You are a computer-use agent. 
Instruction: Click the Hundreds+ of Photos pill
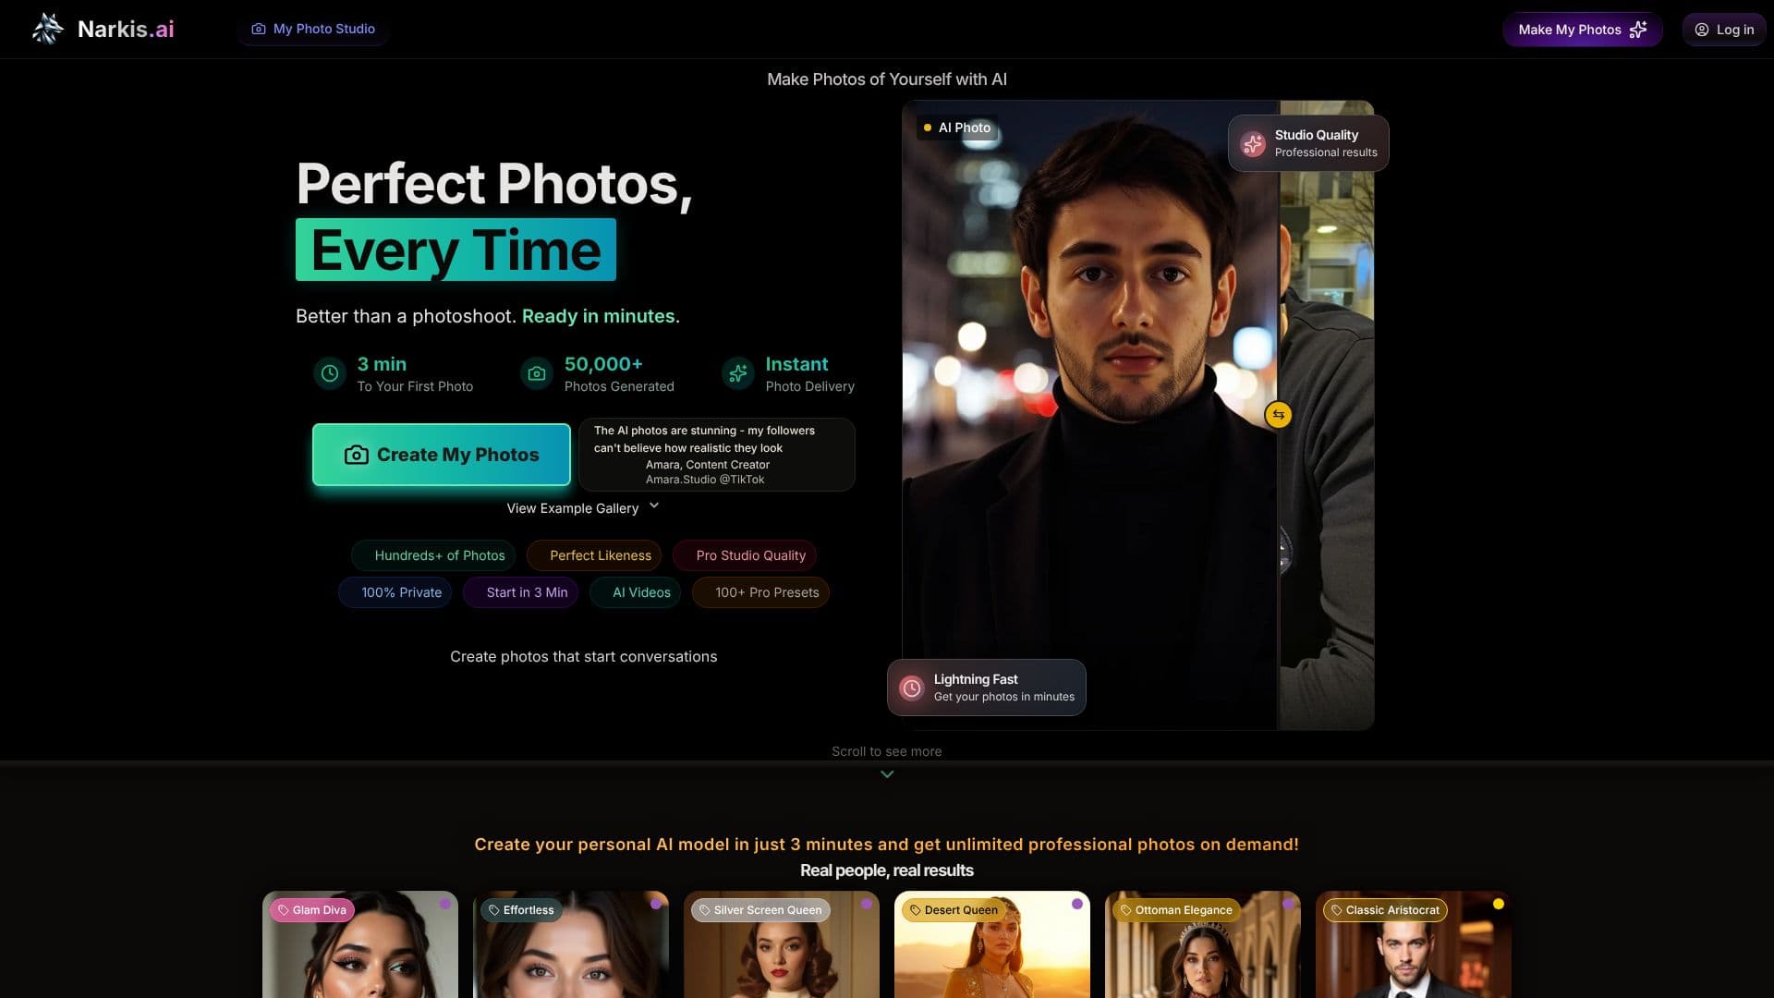click(x=433, y=555)
